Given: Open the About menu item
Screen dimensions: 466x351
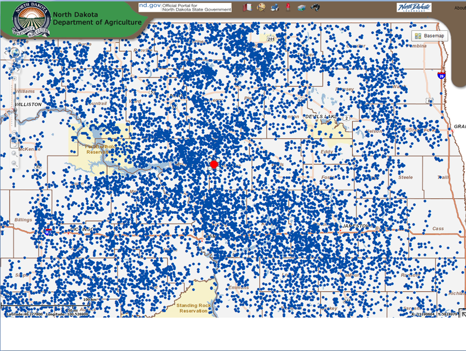Looking at the screenshot, I should 459,8.
